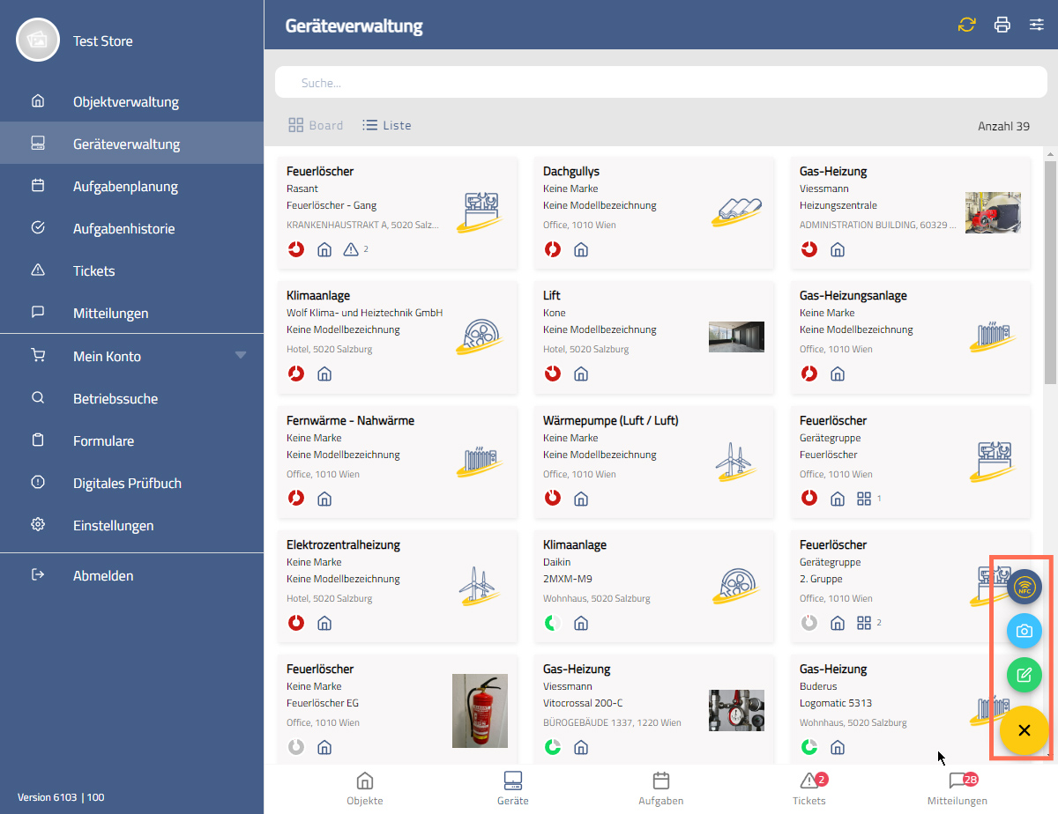The image size is (1058, 814).
Task: Select Tickets tab in bottom bar
Action: point(808,788)
